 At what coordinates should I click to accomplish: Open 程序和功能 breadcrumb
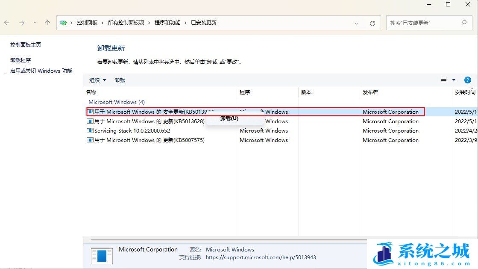167,23
